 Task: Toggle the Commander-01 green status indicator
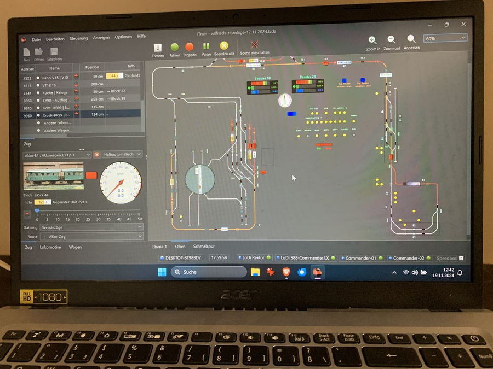[381, 258]
